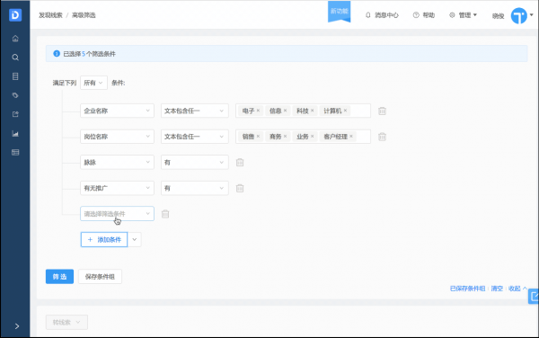Delete the 脉脉 condition row
Viewport: 539px width, 338px height.
click(240, 163)
